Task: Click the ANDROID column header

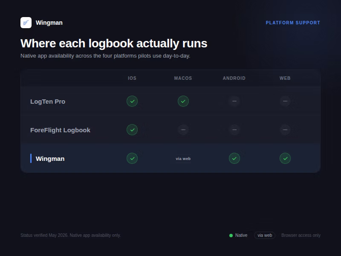Action: tap(234, 78)
